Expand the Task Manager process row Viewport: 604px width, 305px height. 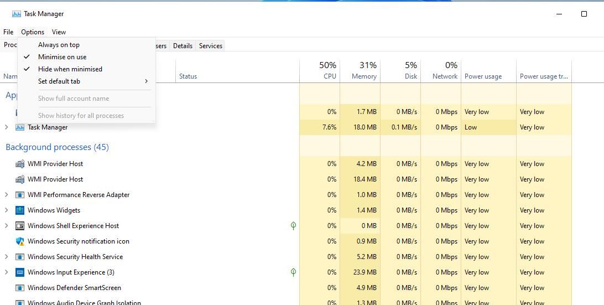(7, 127)
